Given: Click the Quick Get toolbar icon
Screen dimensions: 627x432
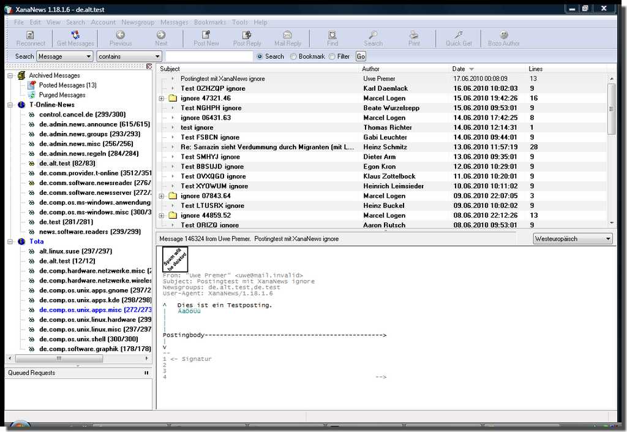Looking at the screenshot, I should tap(459, 36).
